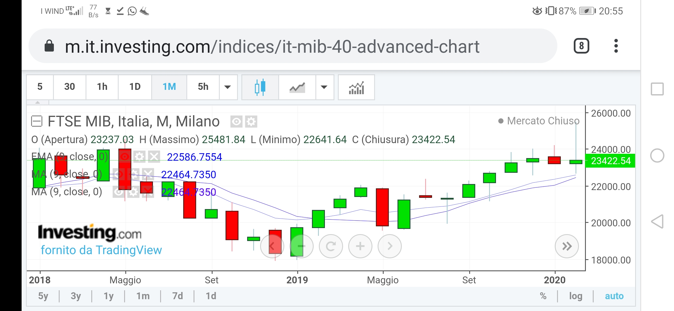The width and height of the screenshot is (674, 311).
Task: Switch to the 1D timeframe
Action: (135, 87)
